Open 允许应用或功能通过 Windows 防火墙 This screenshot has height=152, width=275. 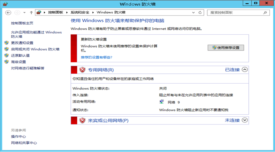tap(36, 34)
